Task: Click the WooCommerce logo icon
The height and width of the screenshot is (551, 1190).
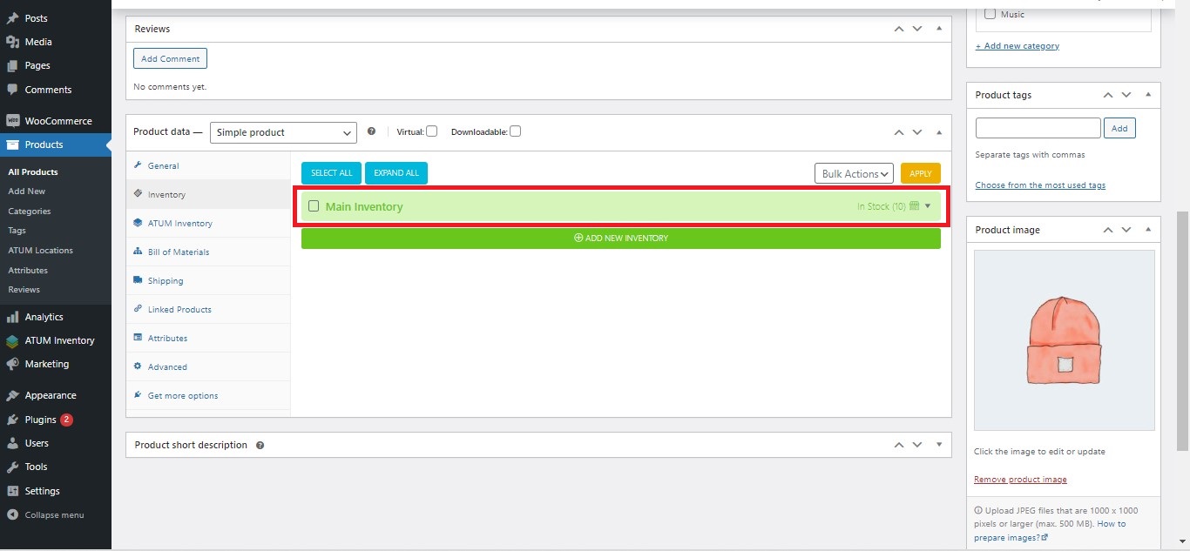Action: tap(12, 121)
